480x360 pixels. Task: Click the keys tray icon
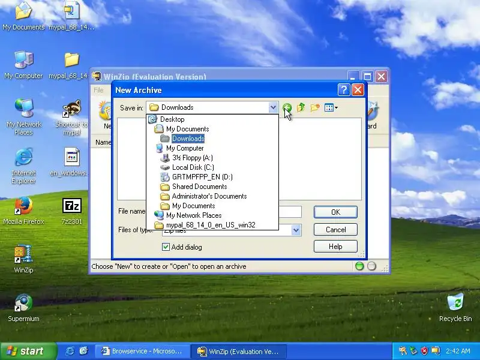403,351
